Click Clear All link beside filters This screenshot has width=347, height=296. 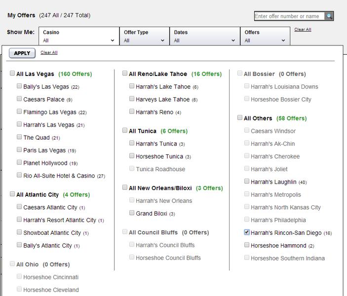tap(303, 30)
